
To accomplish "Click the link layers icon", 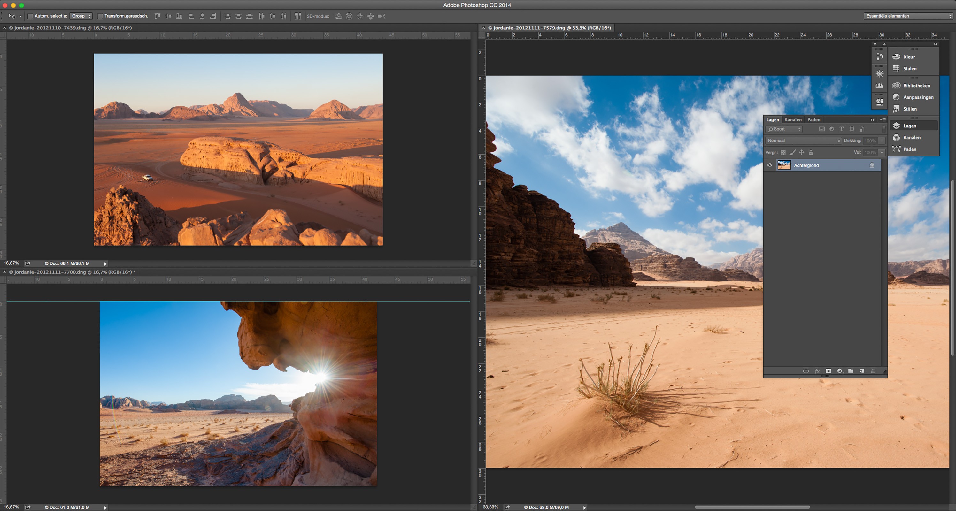I will click(x=806, y=371).
